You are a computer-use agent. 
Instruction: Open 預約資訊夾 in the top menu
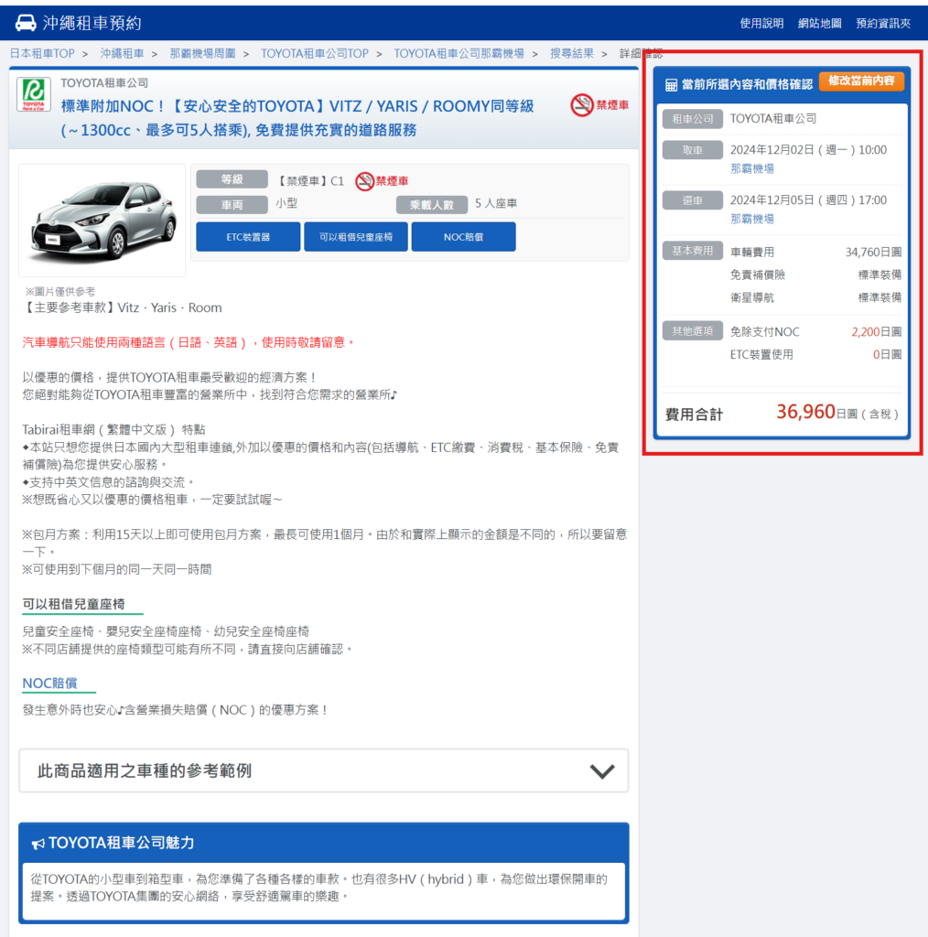(882, 23)
